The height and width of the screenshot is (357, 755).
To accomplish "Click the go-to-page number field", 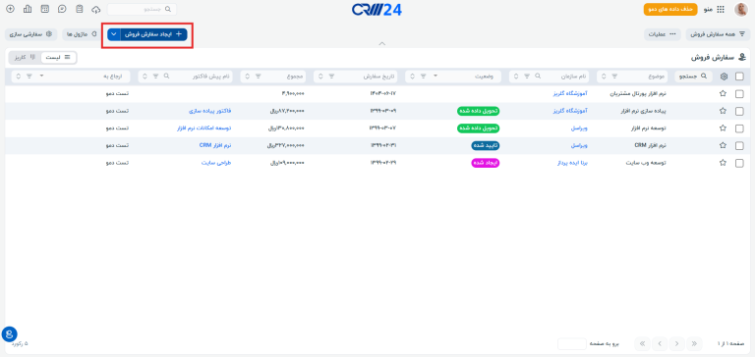I will tap(571, 343).
